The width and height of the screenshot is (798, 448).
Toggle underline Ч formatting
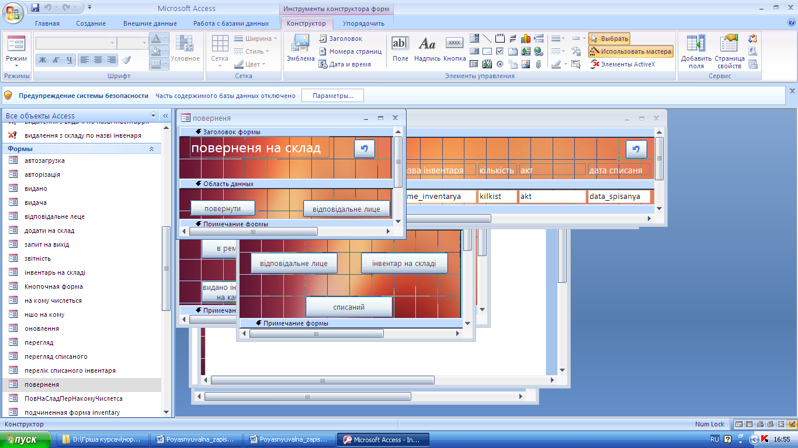[x=69, y=60]
